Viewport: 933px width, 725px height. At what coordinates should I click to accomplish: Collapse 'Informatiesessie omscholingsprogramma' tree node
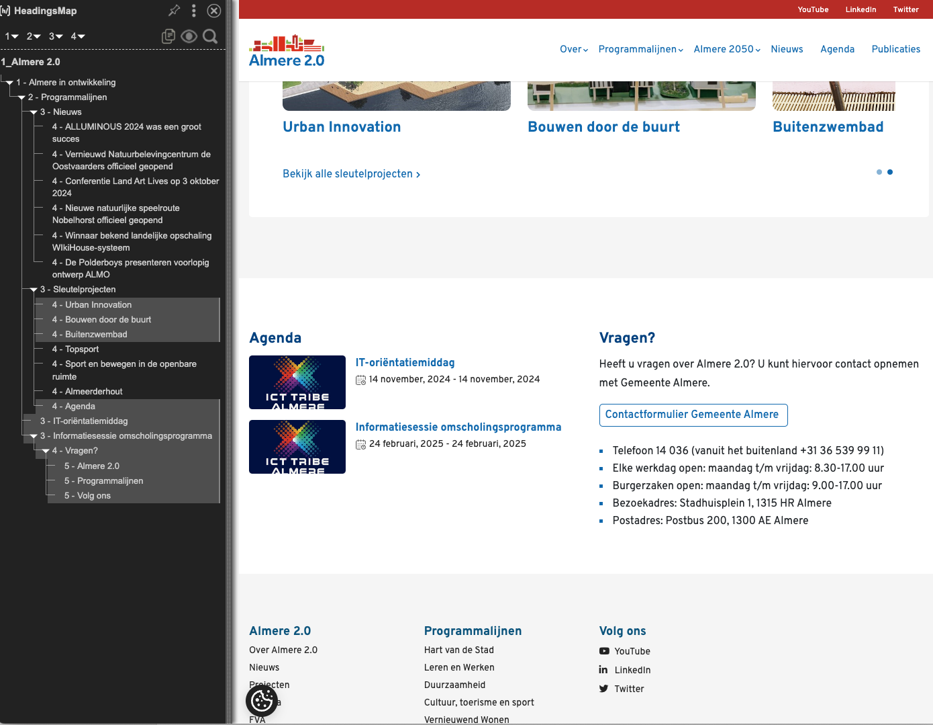(x=34, y=436)
